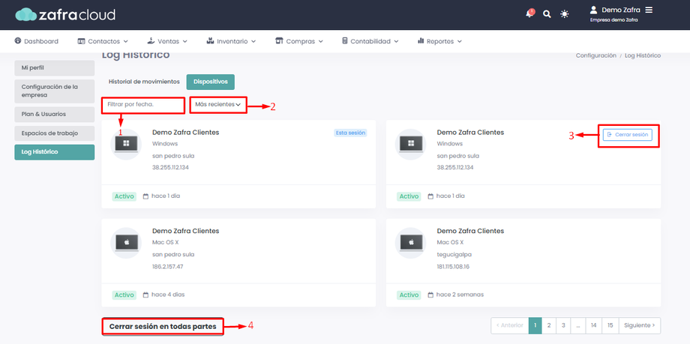This screenshot has width=690, height=344.
Task: Click the search magnifier icon
Action: pos(547,14)
